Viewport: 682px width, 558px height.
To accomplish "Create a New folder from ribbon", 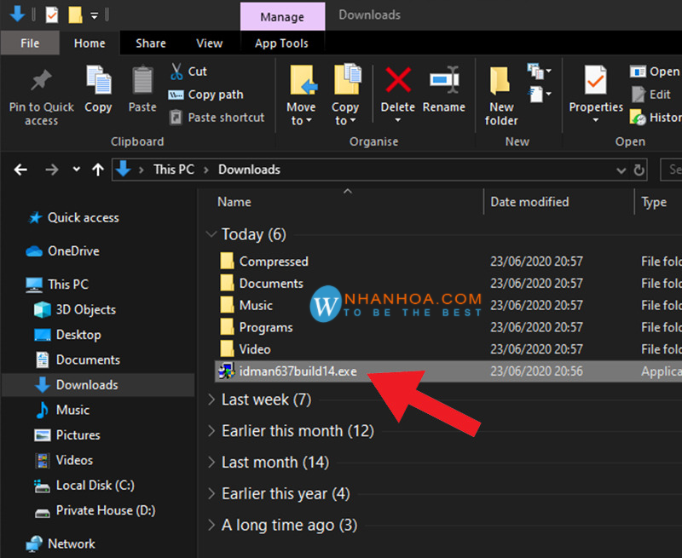I will (501, 81).
